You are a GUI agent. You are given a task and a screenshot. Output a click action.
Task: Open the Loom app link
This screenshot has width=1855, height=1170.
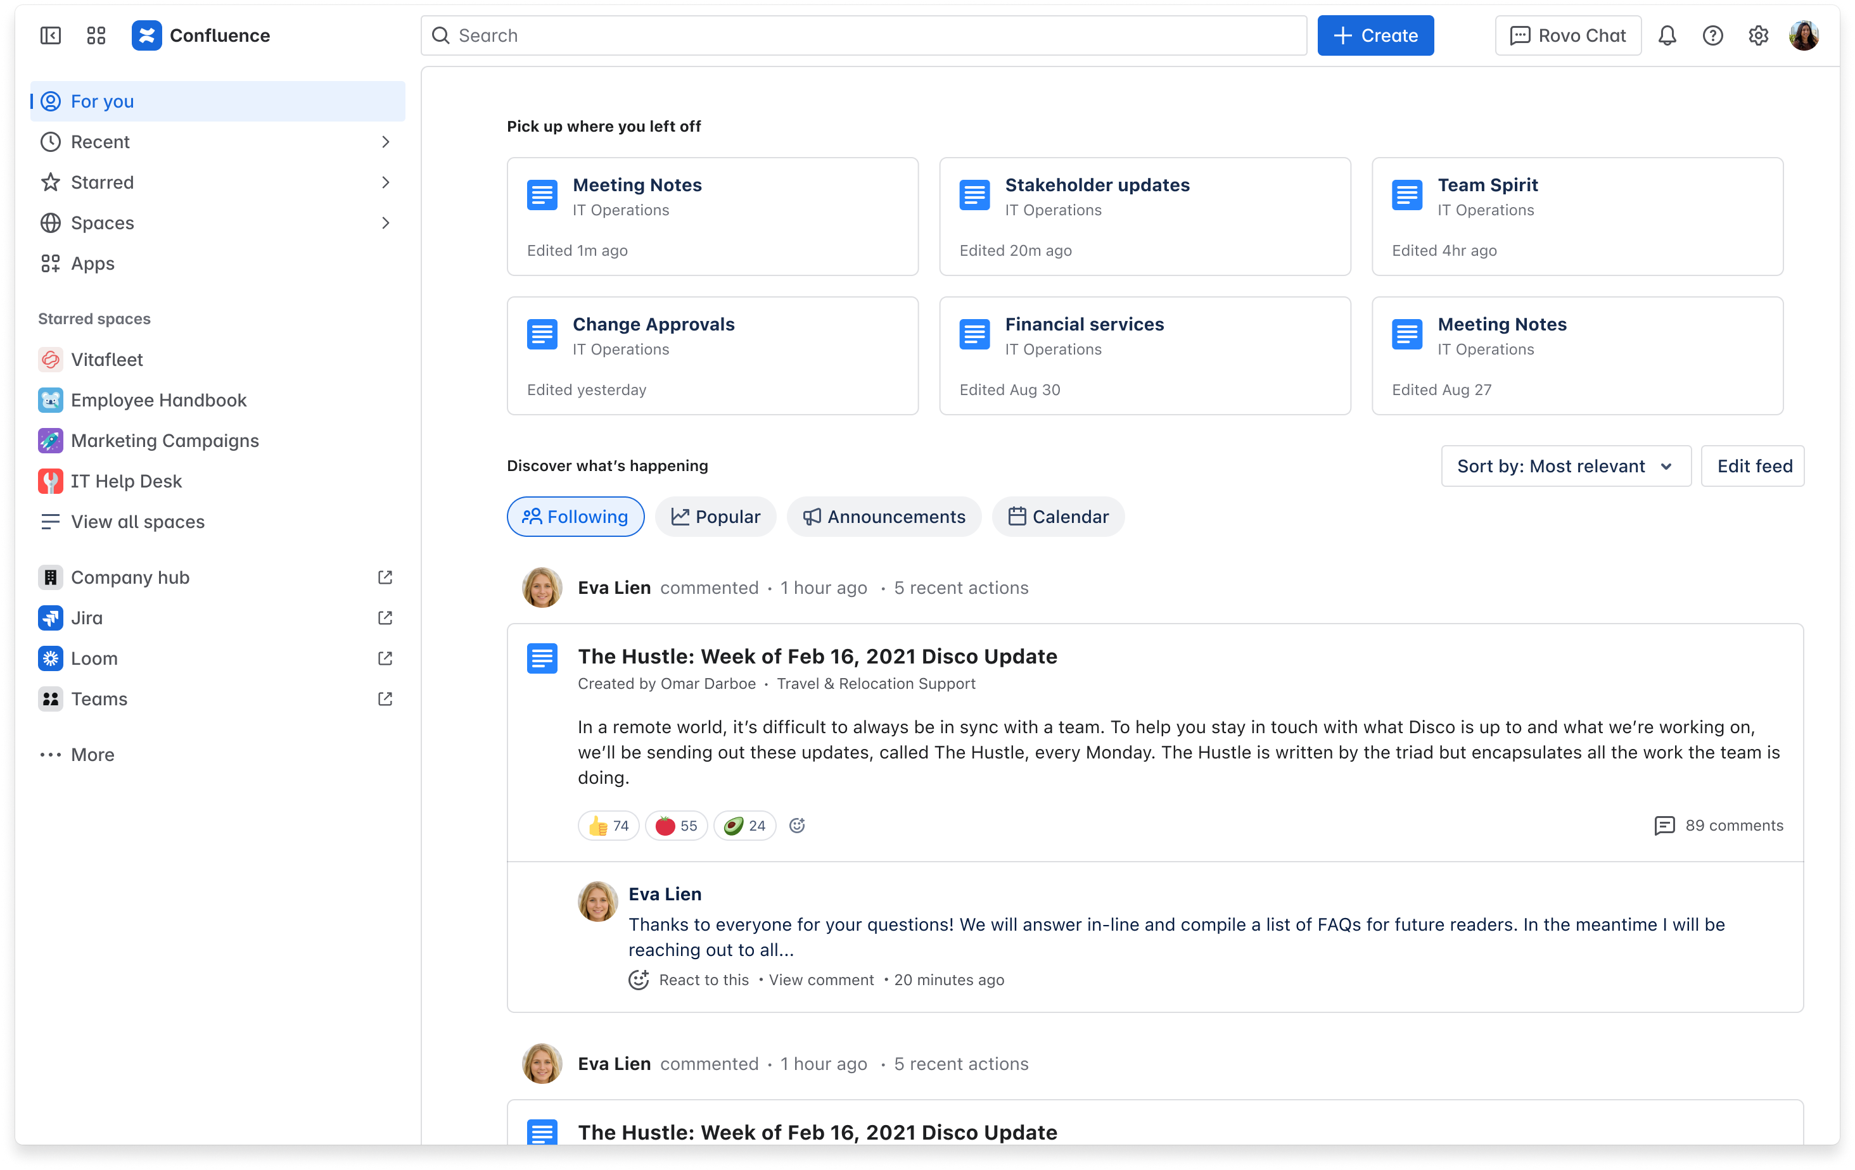(94, 658)
